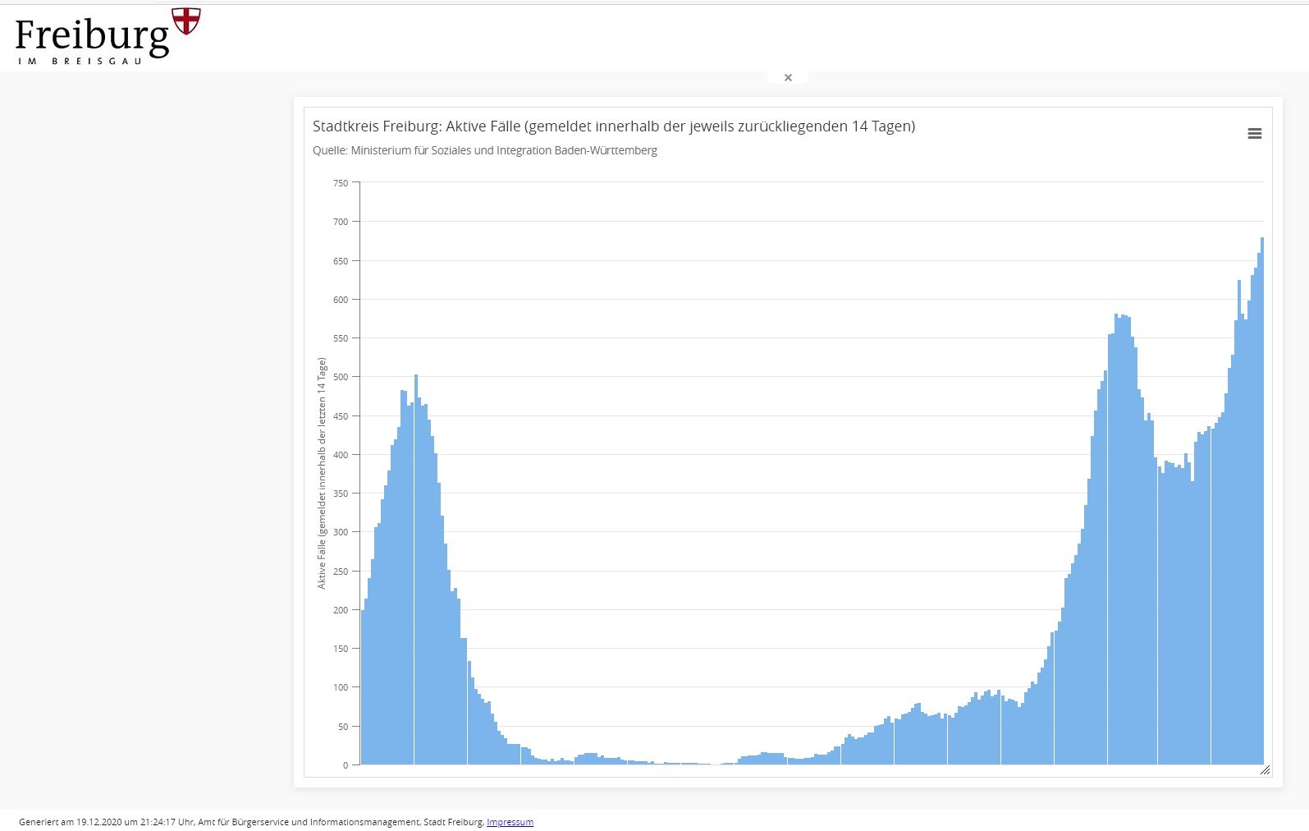Grab the chart resize handle in corner
The height and width of the screenshot is (831, 1309).
[1265, 769]
